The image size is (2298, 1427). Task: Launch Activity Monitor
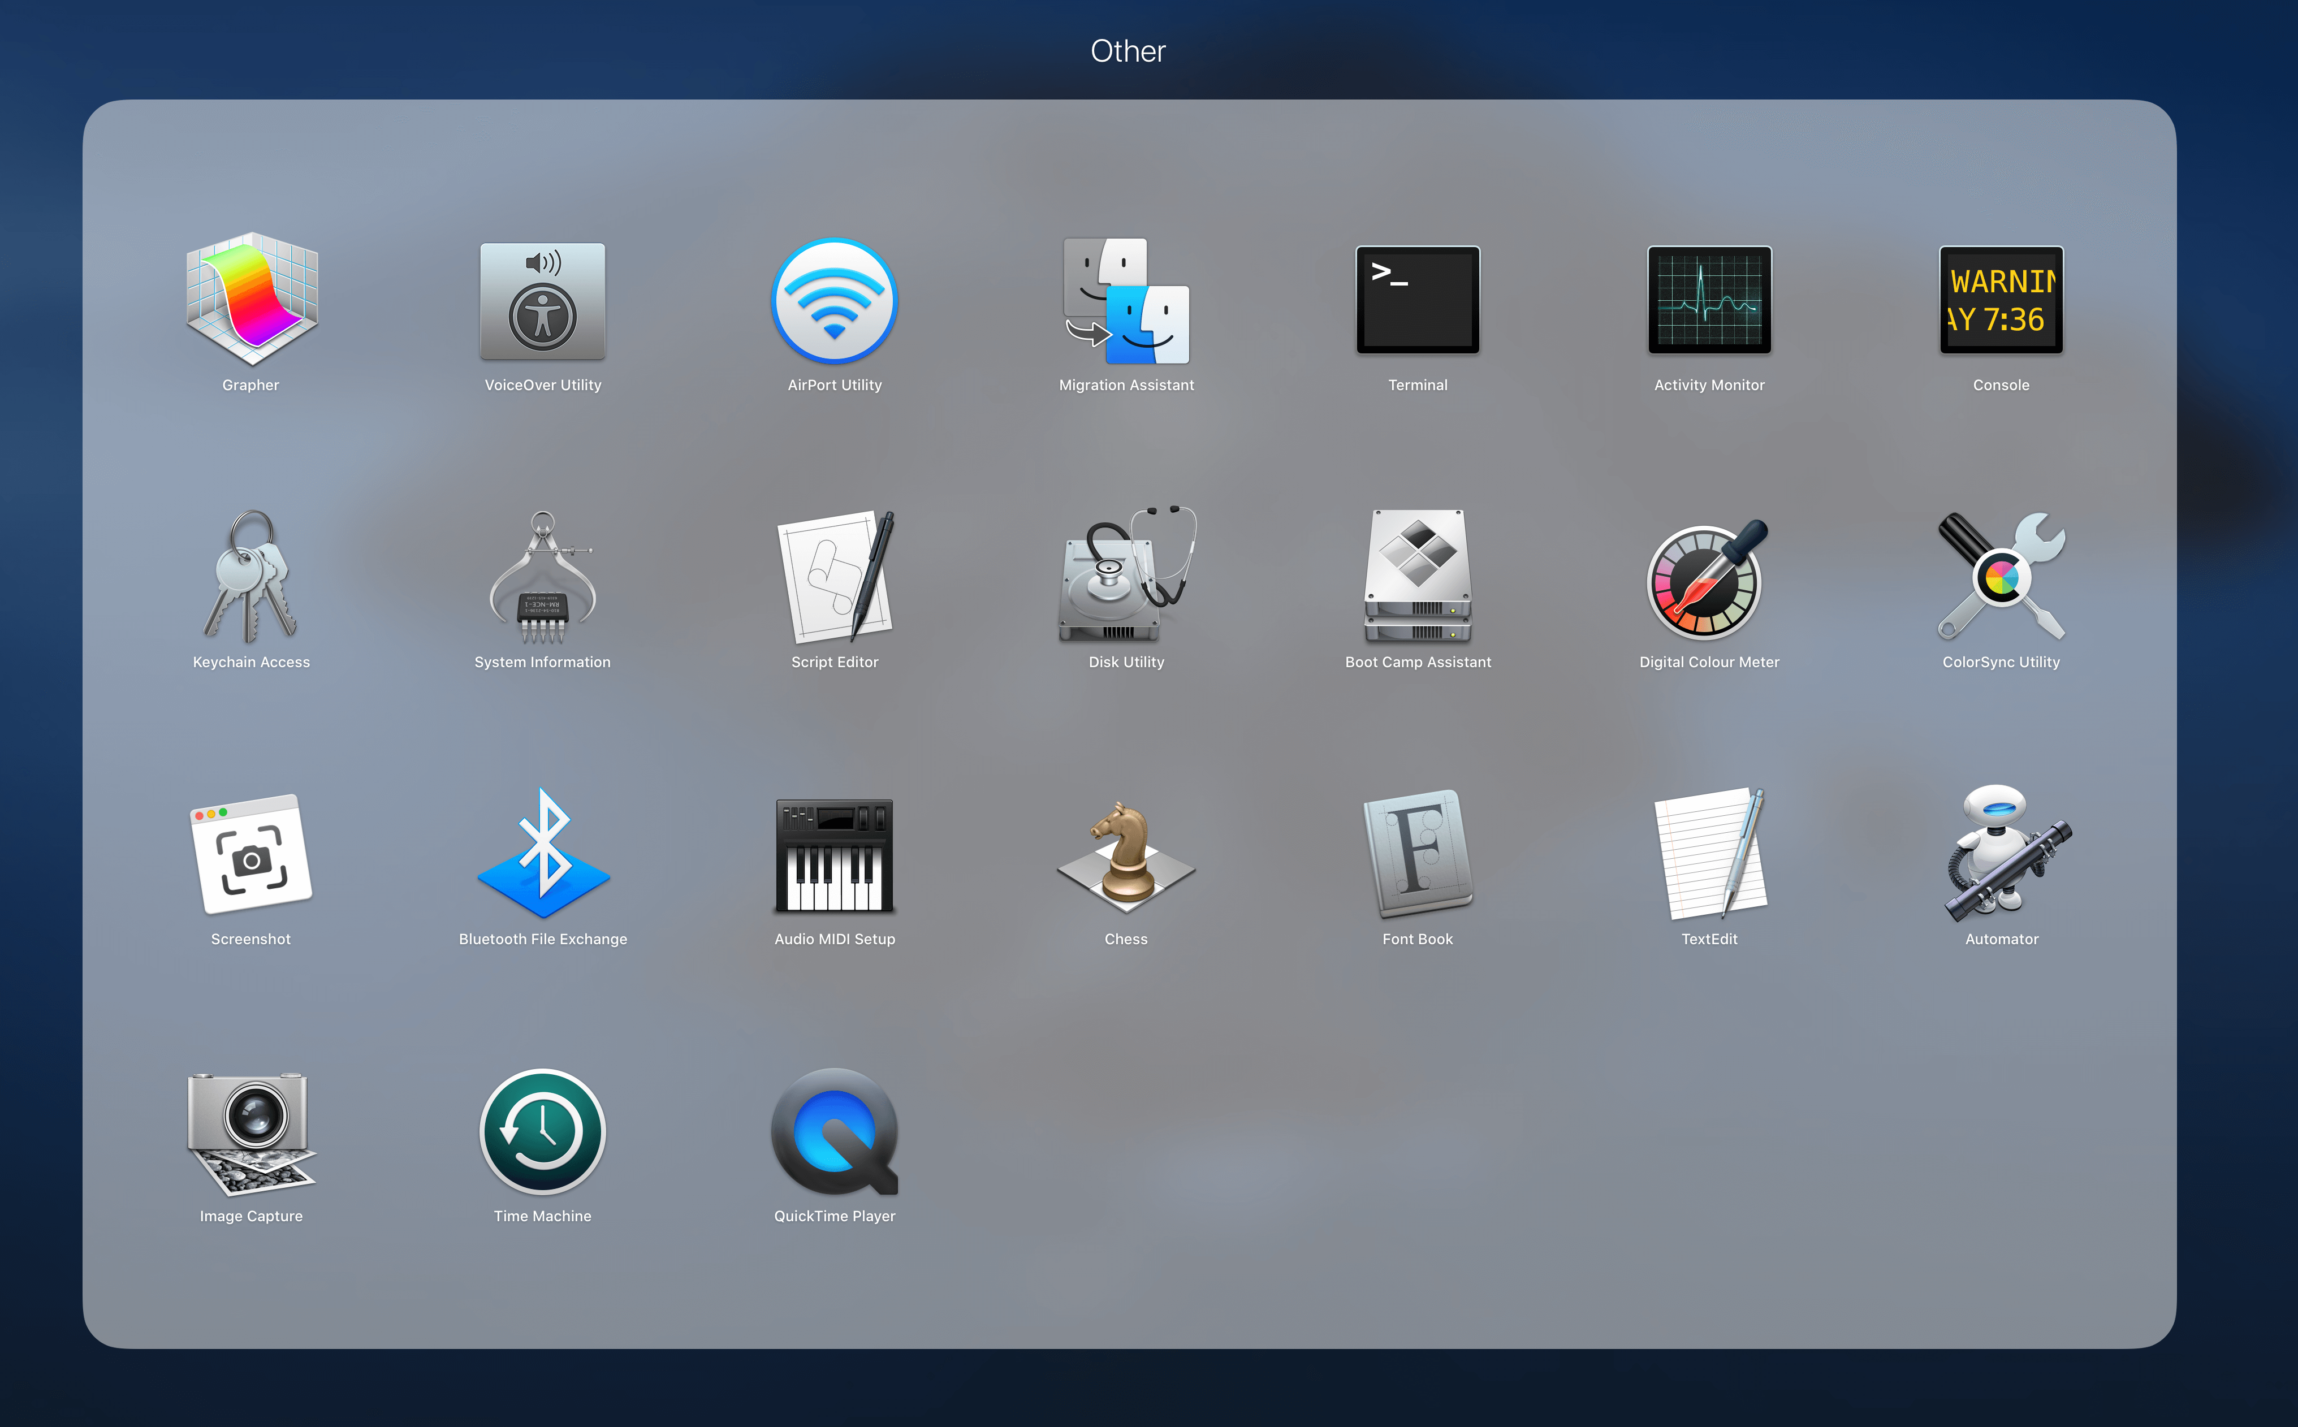(x=1709, y=300)
